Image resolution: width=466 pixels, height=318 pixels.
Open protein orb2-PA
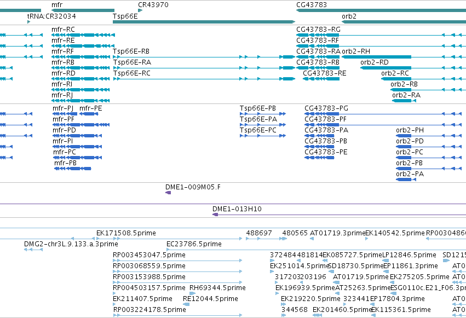click(406, 180)
